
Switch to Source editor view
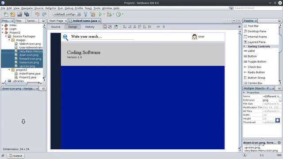(x=56, y=27)
